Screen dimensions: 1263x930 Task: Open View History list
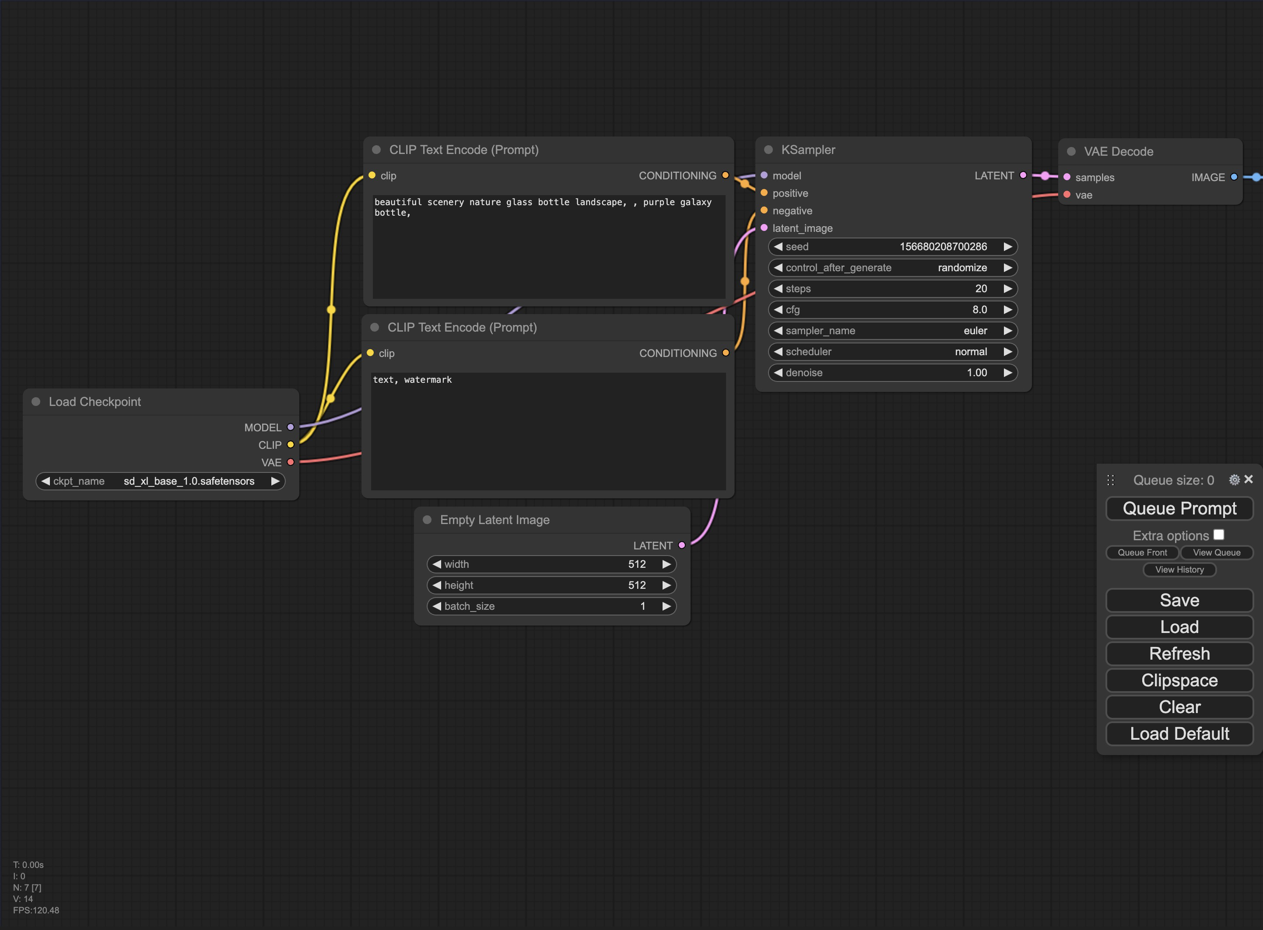click(1179, 570)
